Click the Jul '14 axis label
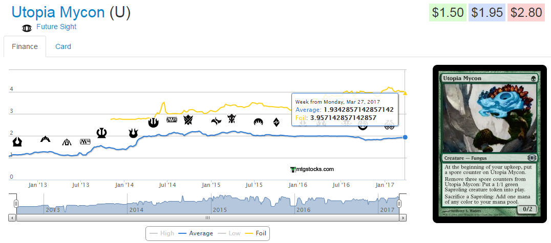 pos(168,184)
